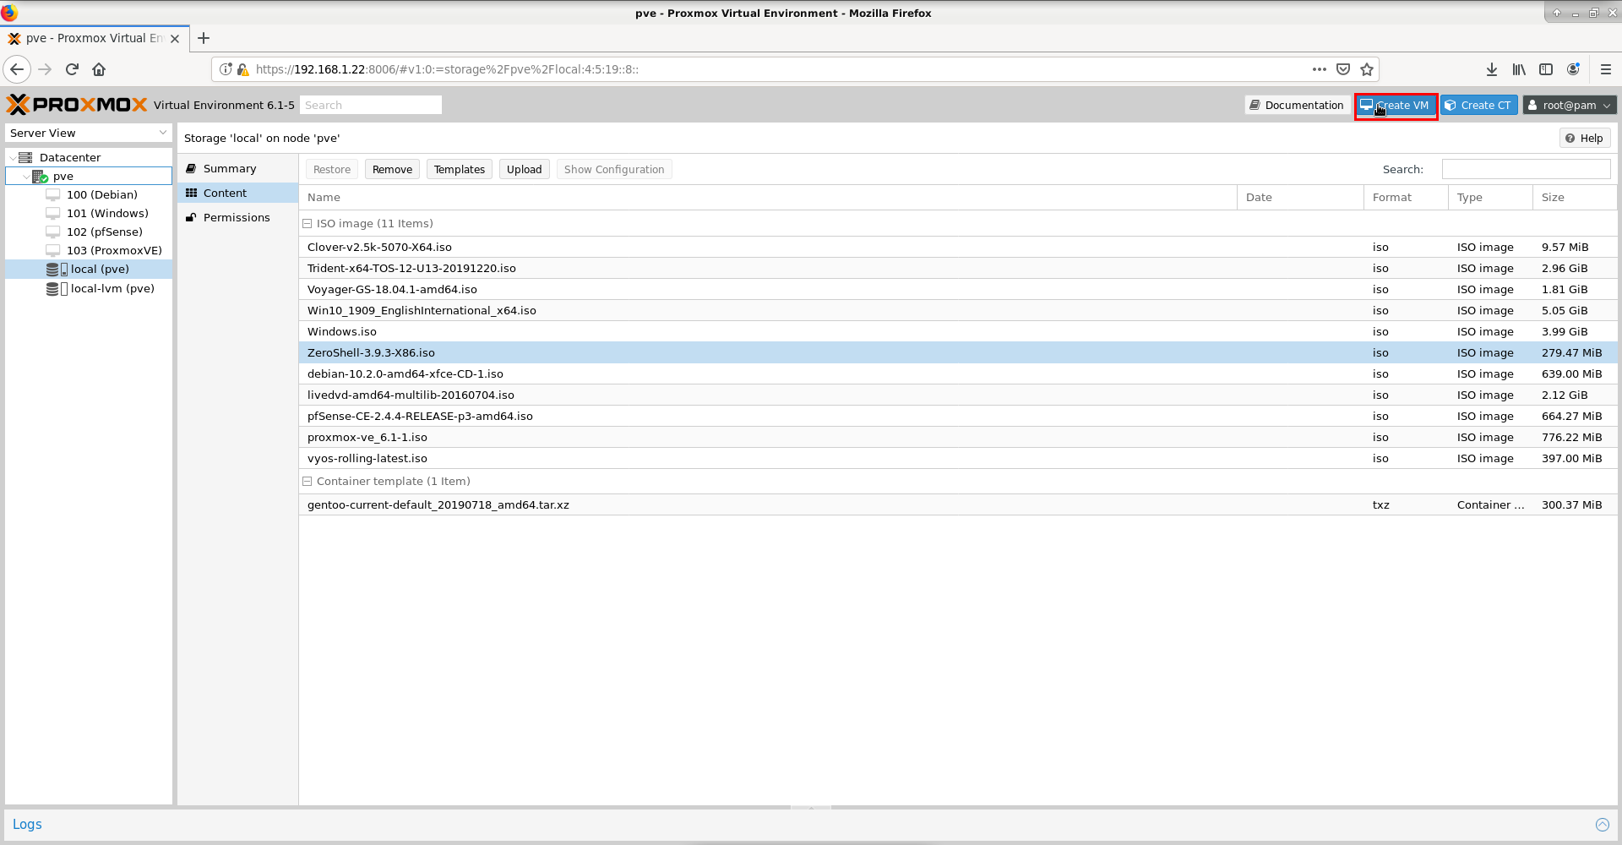Click the Templates button
The height and width of the screenshot is (845, 1622).
point(460,170)
